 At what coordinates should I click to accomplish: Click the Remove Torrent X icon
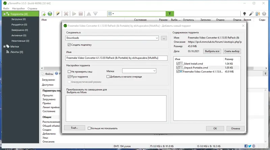point(66,14)
